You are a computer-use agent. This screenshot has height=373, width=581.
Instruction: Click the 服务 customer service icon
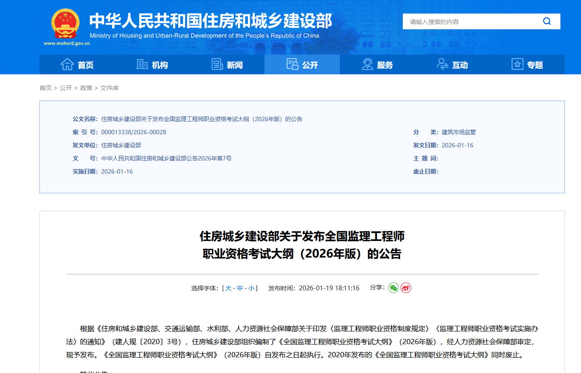[x=367, y=64]
